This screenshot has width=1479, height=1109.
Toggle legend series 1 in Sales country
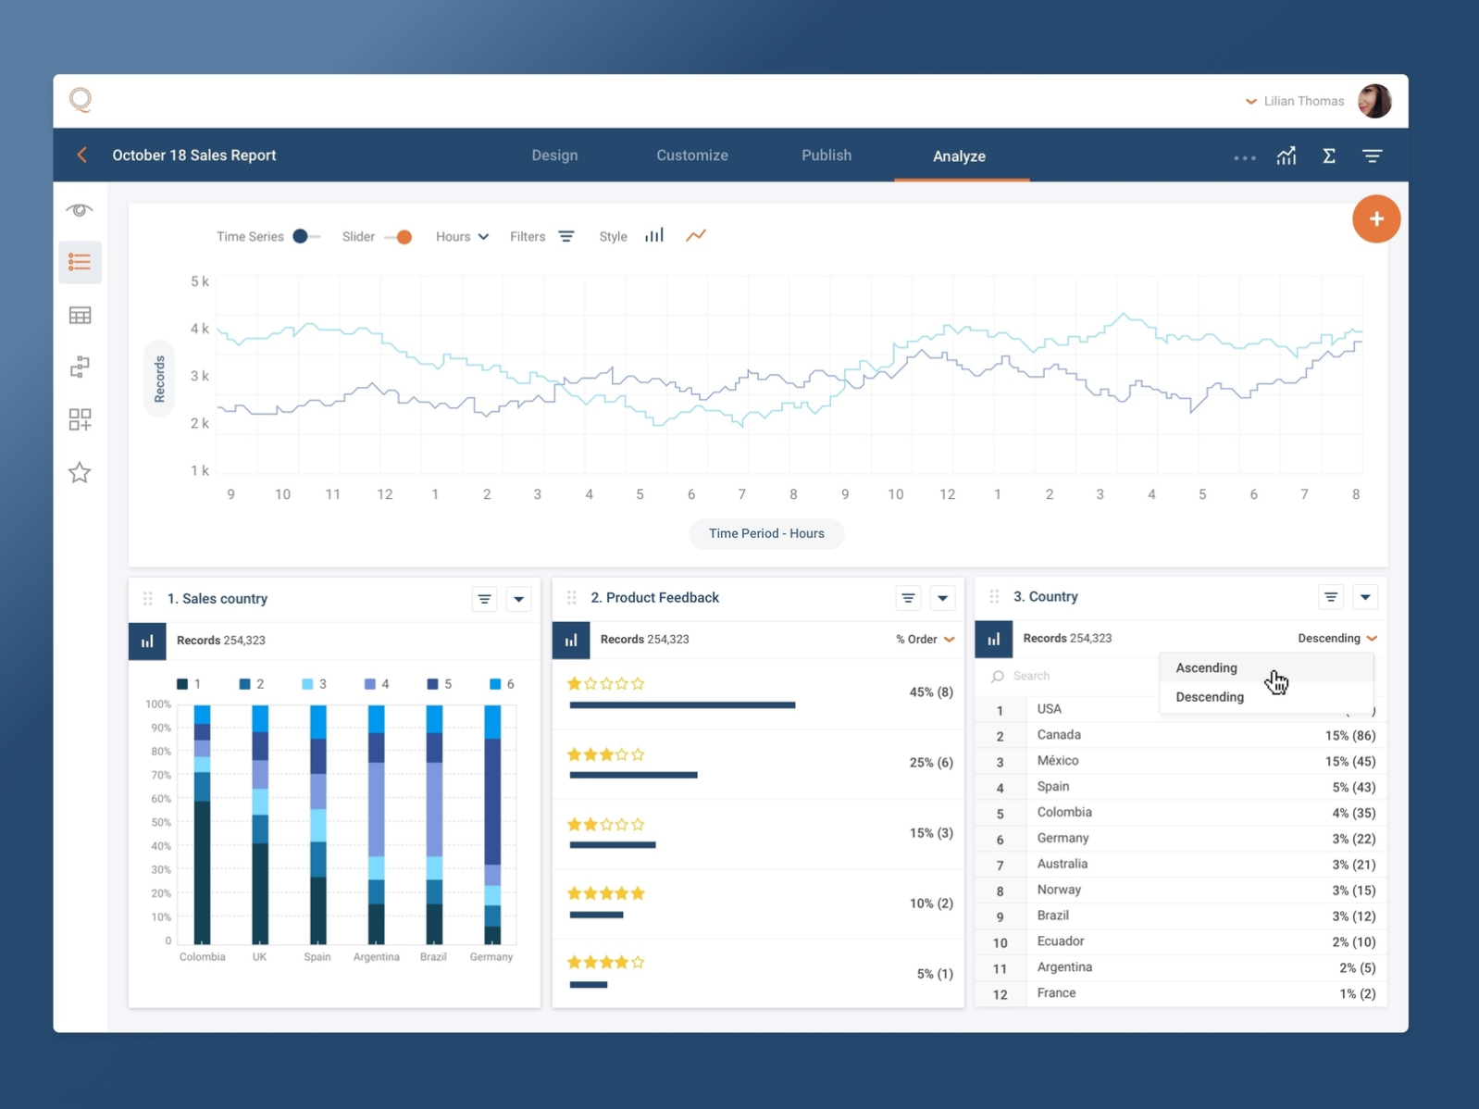tap(189, 684)
